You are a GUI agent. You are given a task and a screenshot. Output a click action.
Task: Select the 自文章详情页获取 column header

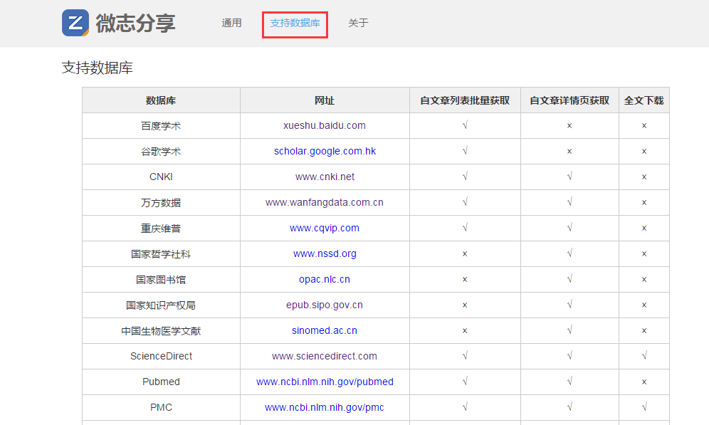click(x=569, y=100)
